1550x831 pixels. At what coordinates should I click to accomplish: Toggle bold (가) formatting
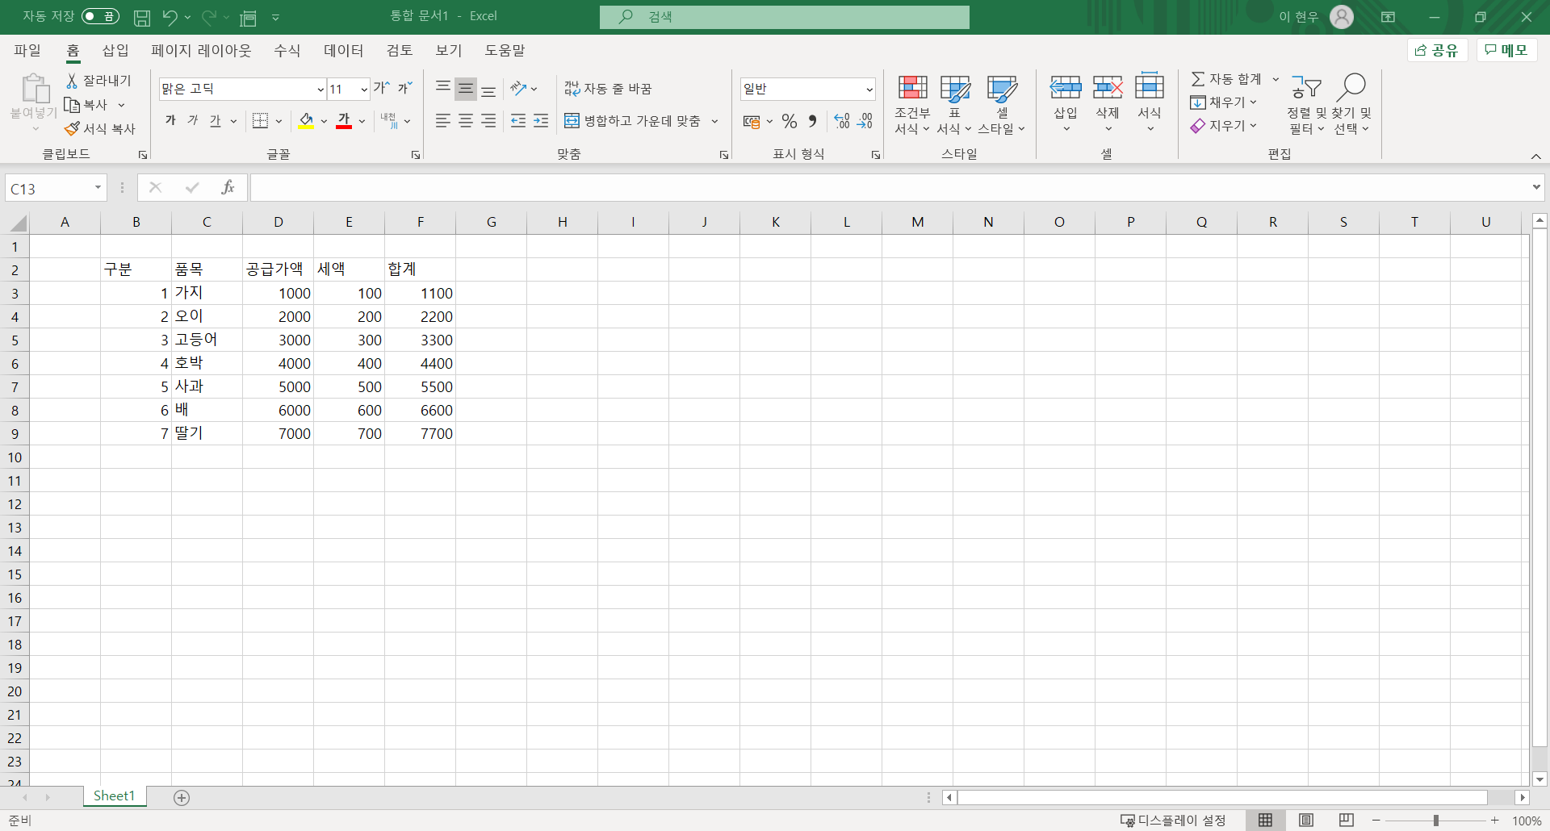(x=170, y=121)
